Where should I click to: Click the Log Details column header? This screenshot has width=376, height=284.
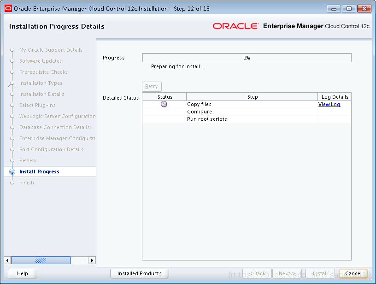tap(335, 97)
